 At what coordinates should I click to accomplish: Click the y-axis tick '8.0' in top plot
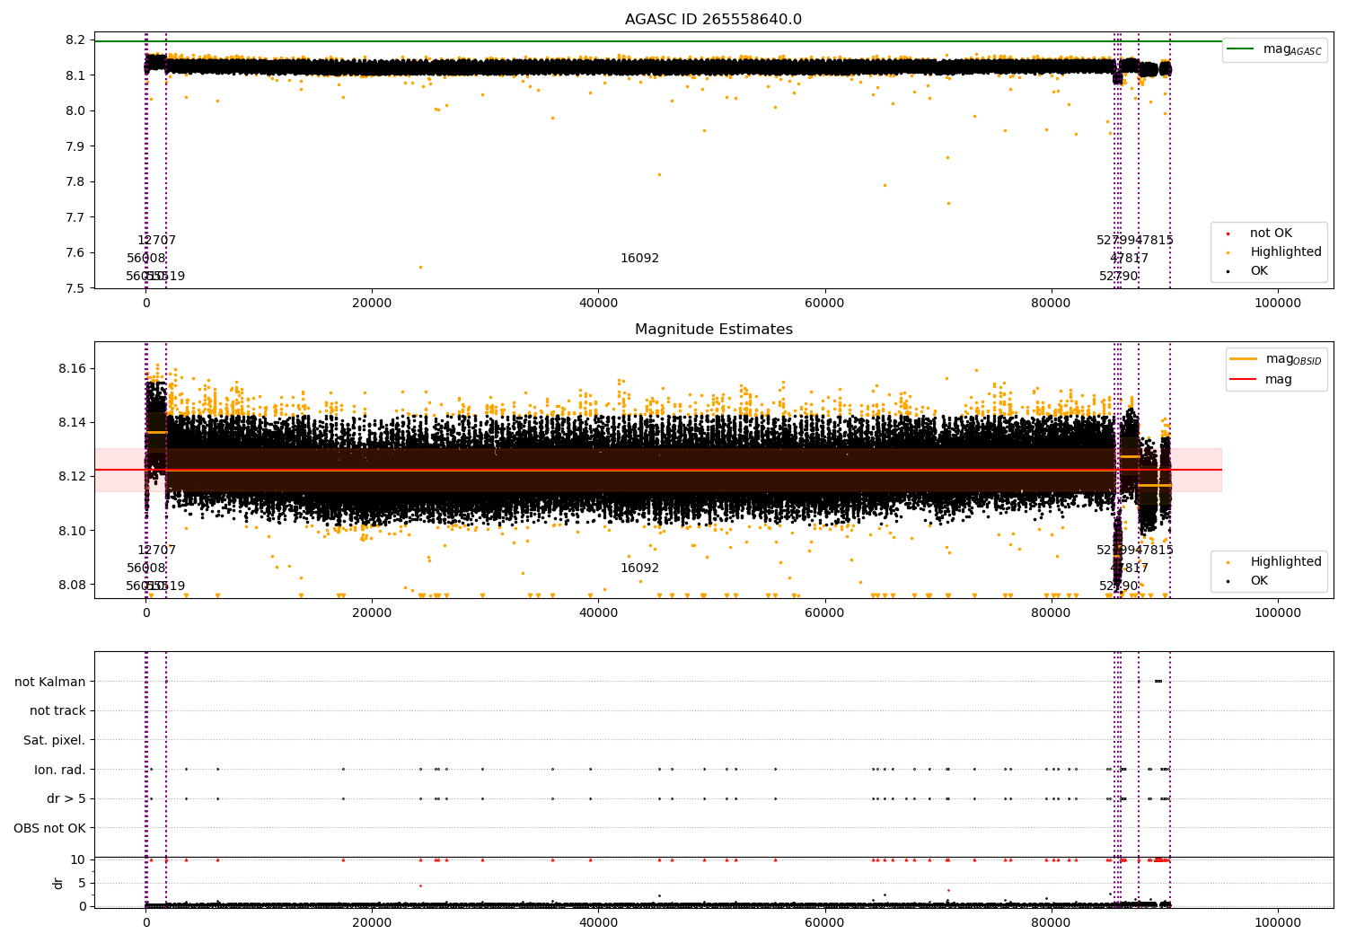[x=75, y=110]
